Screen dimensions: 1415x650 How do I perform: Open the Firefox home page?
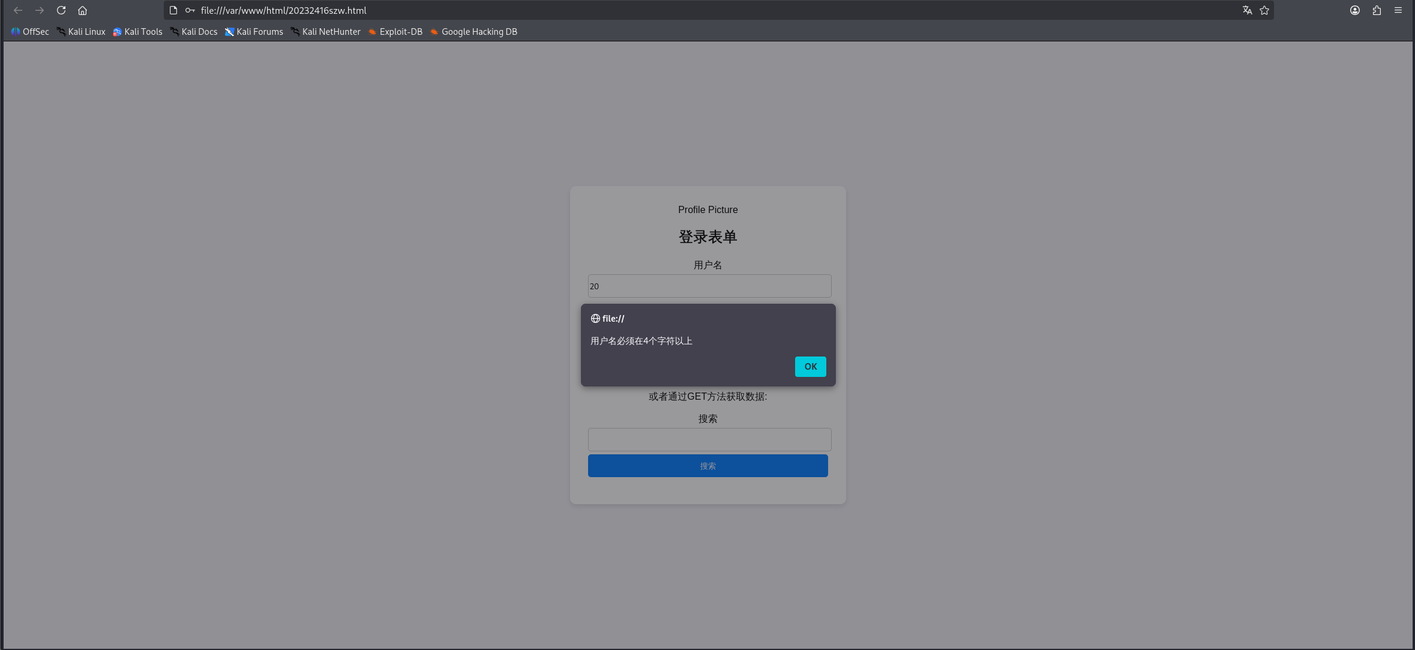83,10
